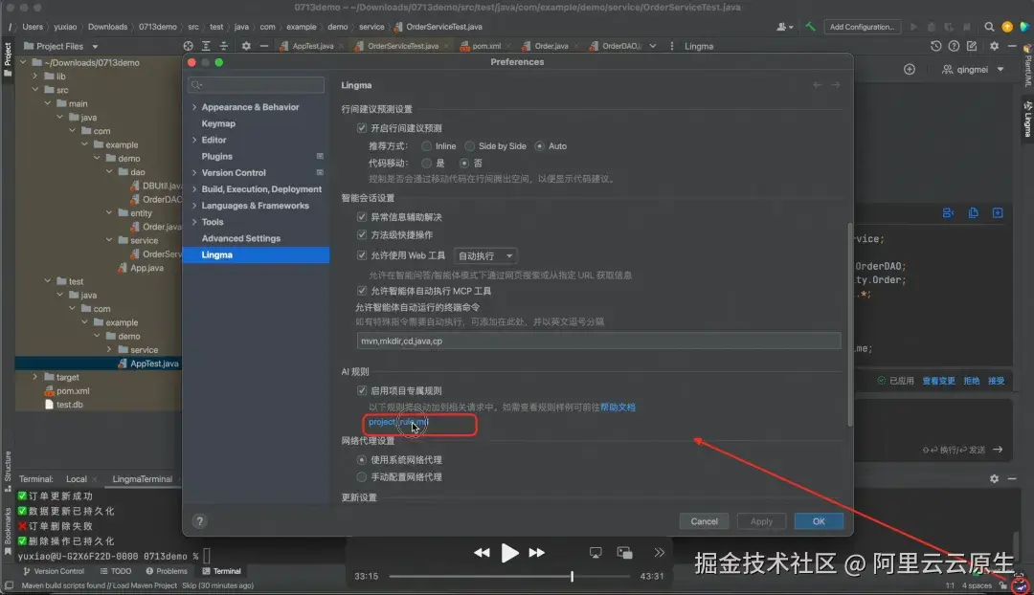Select the Inline radio button
The image size is (1034, 595).
click(427, 146)
